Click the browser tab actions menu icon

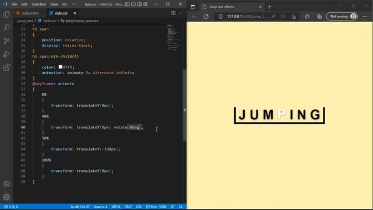click(193, 7)
